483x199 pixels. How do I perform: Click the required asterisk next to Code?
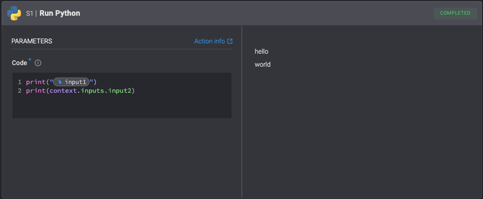(x=30, y=60)
